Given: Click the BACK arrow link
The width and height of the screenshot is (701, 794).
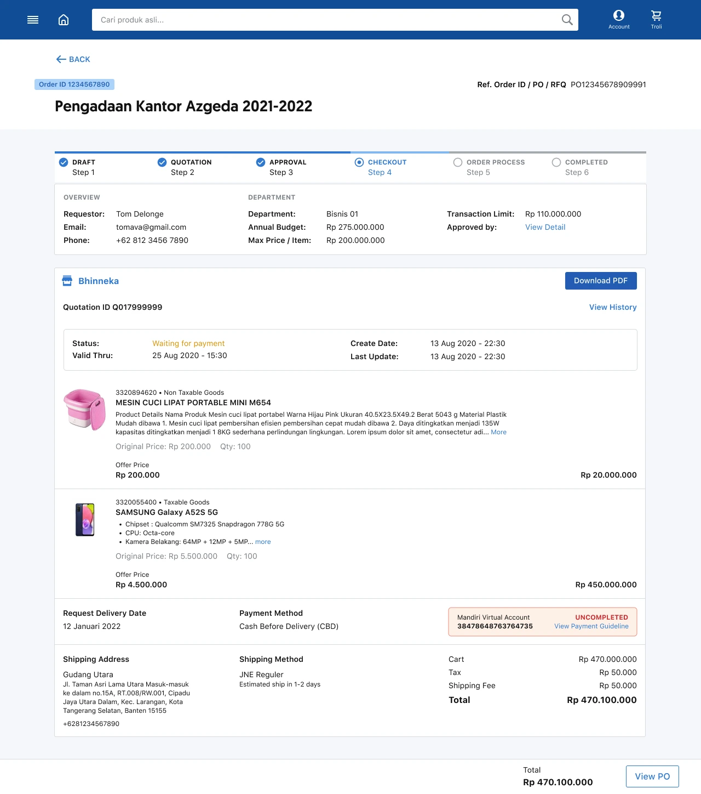Looking at the screenshot, I should pos(73,59).
